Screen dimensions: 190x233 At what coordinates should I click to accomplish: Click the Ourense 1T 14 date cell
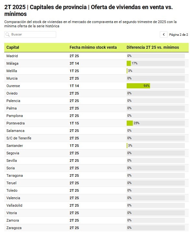click(x=74, y=86)
